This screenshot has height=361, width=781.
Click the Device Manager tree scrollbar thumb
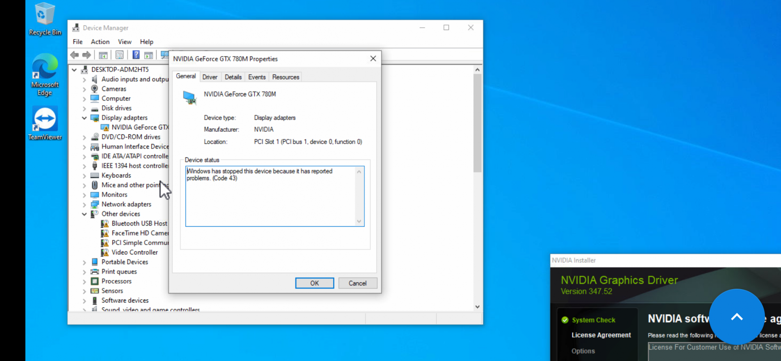point(477,123)
